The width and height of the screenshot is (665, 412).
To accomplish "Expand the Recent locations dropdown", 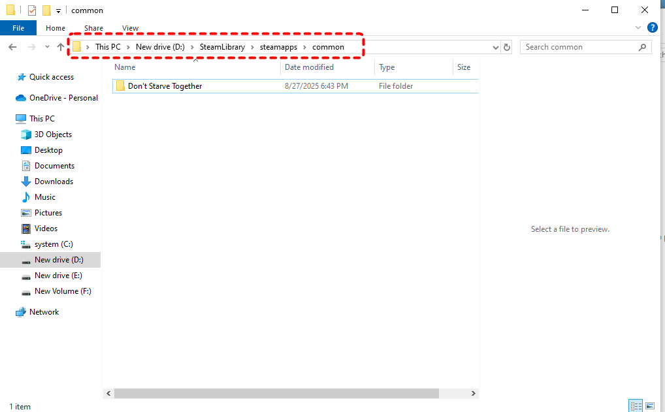I will tap(47, 47).
